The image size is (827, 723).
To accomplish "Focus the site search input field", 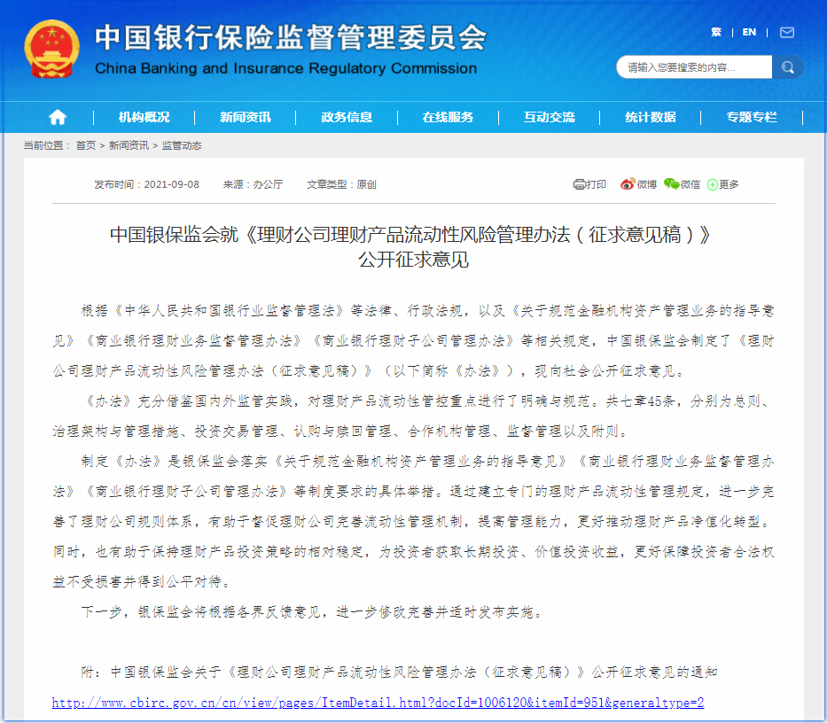I will tap(694, 67).
